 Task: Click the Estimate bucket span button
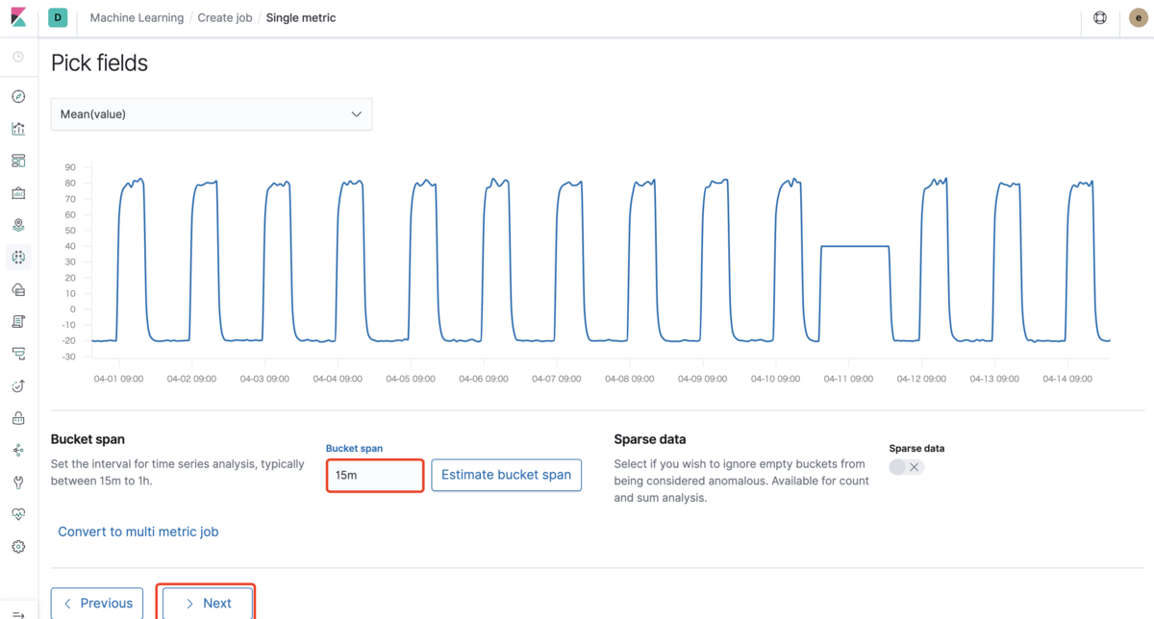pos(506,475)
